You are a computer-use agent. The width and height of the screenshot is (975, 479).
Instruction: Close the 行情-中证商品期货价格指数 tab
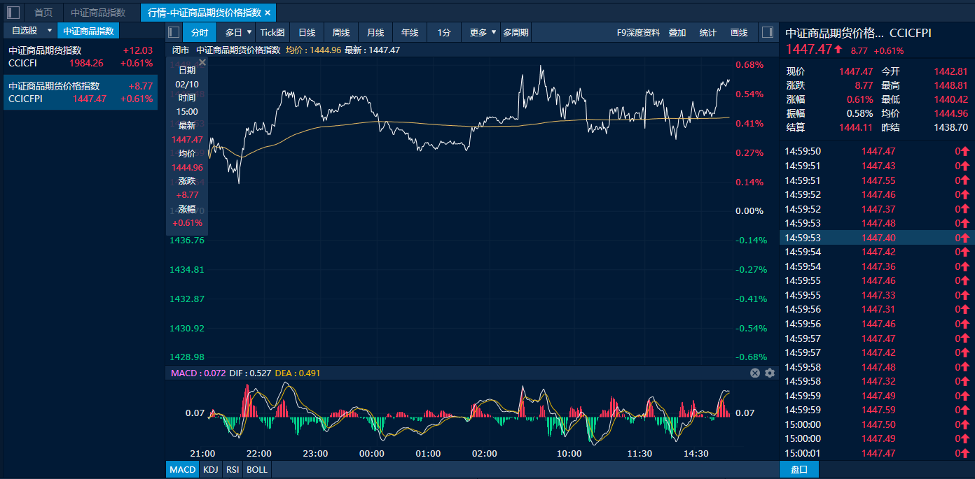click(x=268, y=13)
